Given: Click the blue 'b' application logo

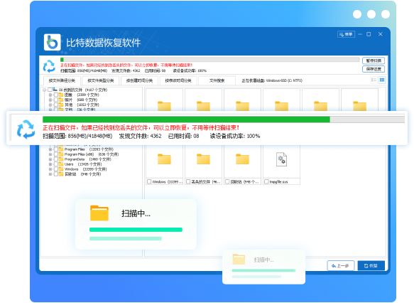Looking at the screenshot, I should point(53,42).
